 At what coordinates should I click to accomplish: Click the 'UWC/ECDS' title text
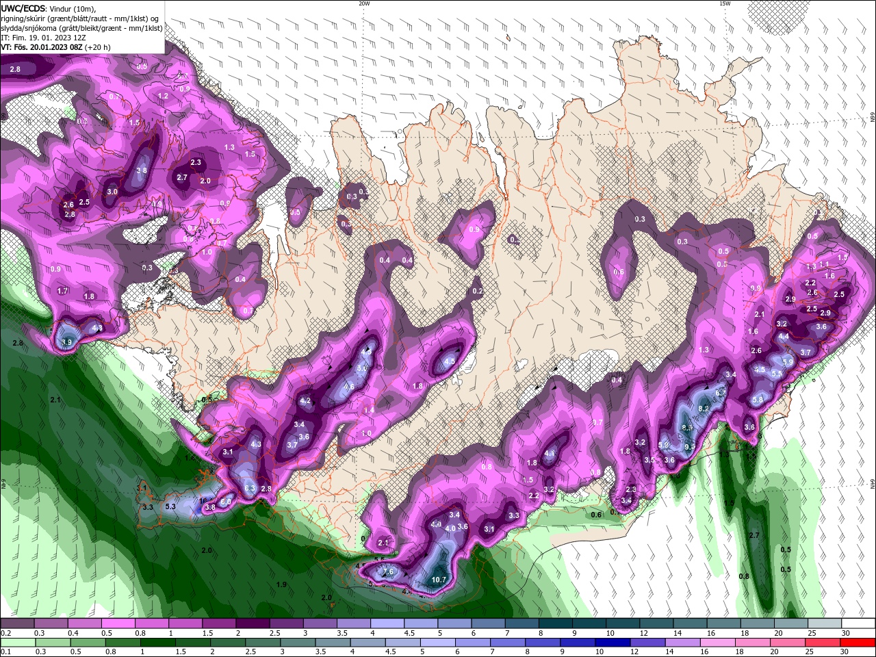click(23, 8)
